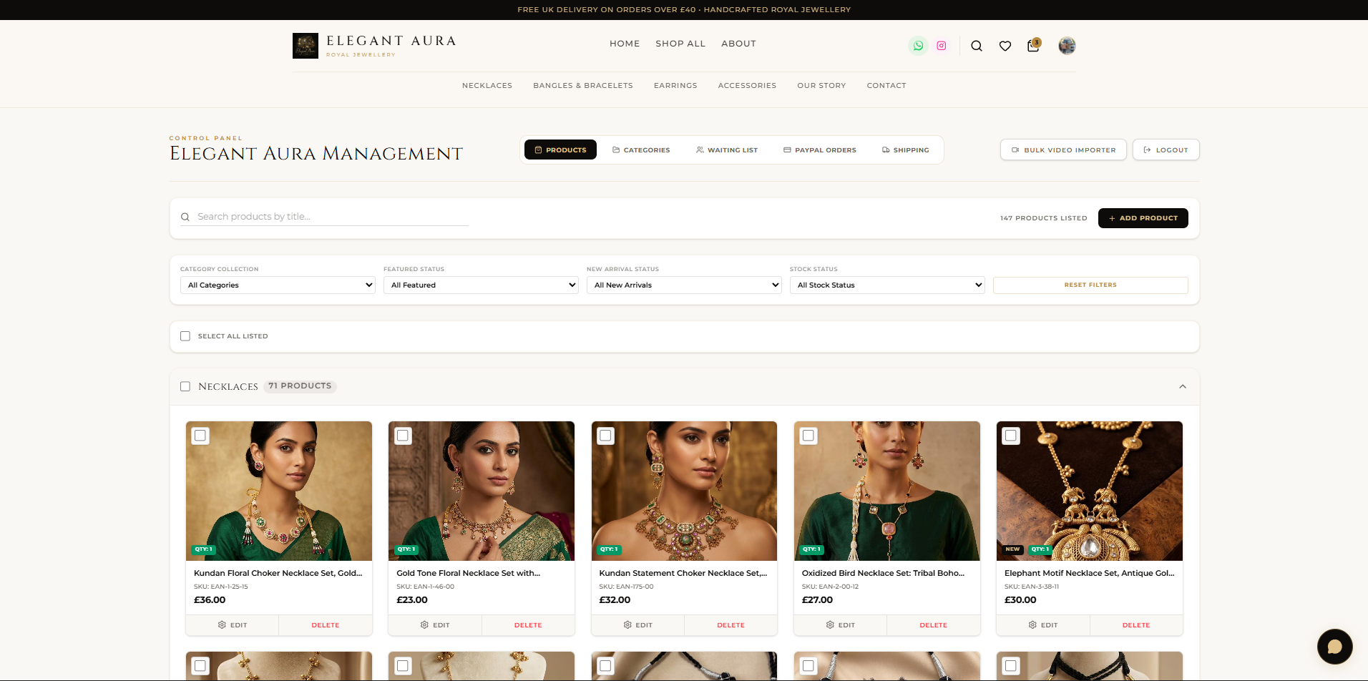
Task: Open the PayPal Orders tab
Action: (819, 150)
